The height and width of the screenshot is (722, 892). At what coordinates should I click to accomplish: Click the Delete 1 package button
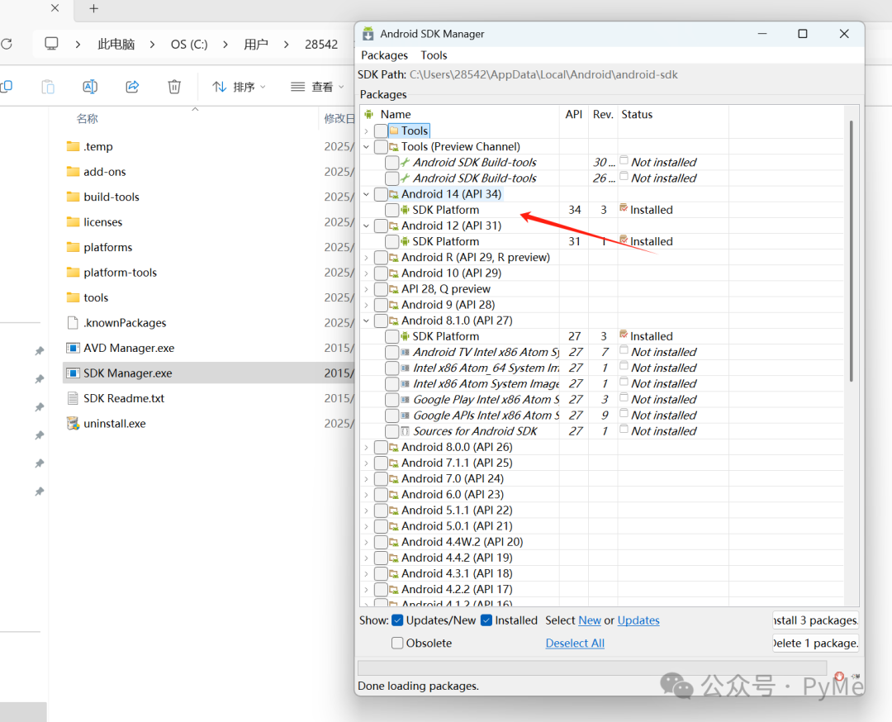[815, 643]
